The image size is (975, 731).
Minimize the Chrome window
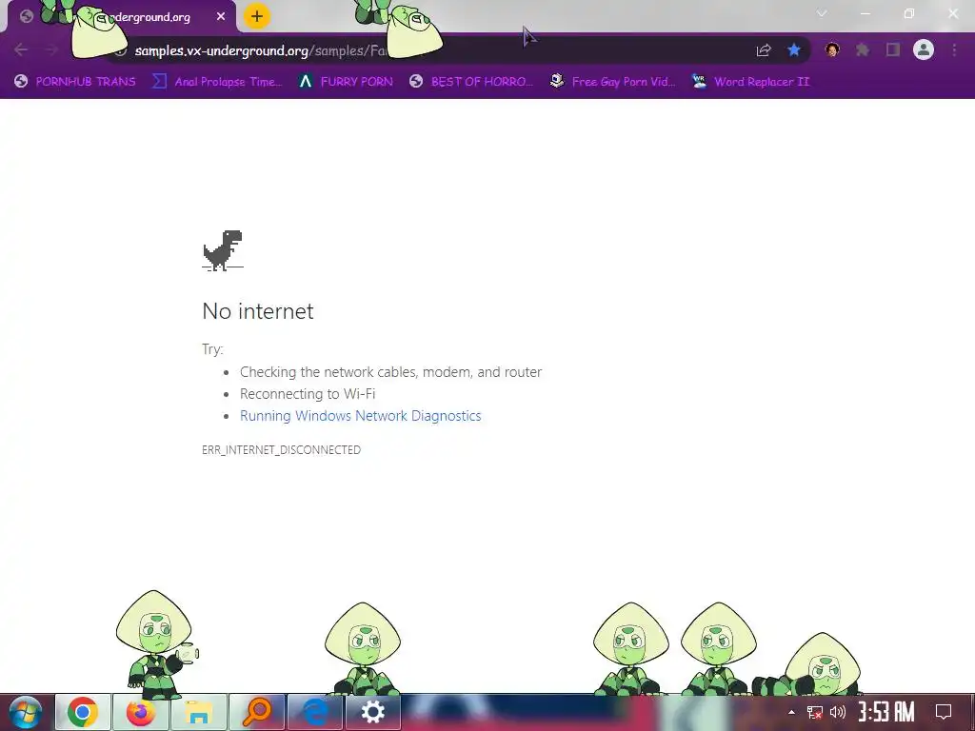click(x=866, y=13)
